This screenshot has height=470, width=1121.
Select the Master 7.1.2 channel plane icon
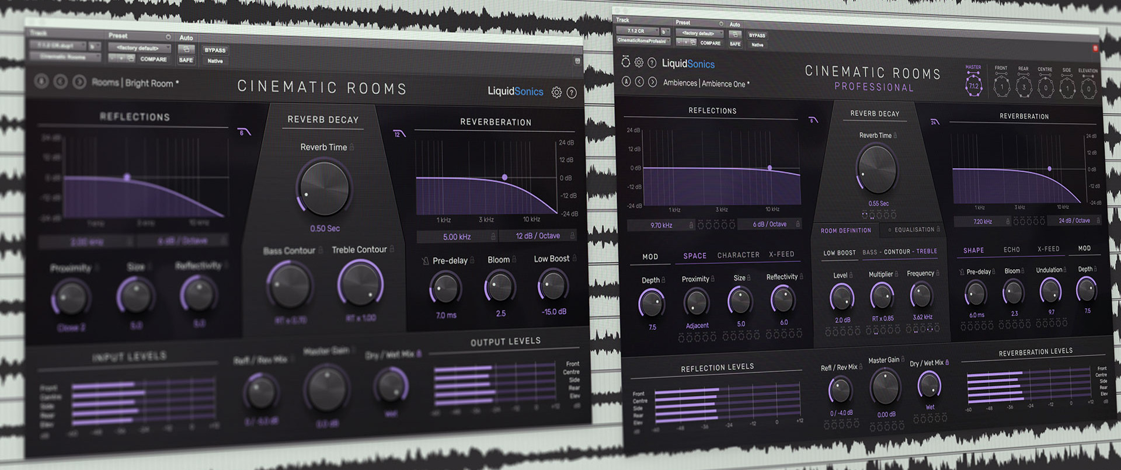(973, 85)
